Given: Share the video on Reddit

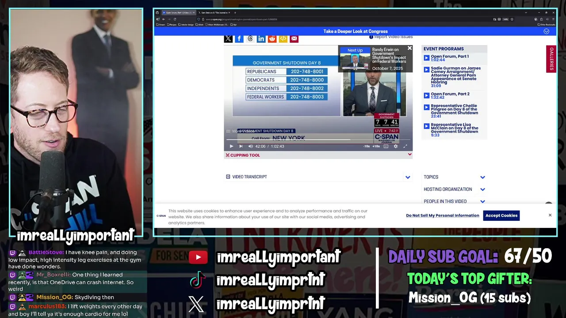Looking at the screenshot, I should [272, 39].
